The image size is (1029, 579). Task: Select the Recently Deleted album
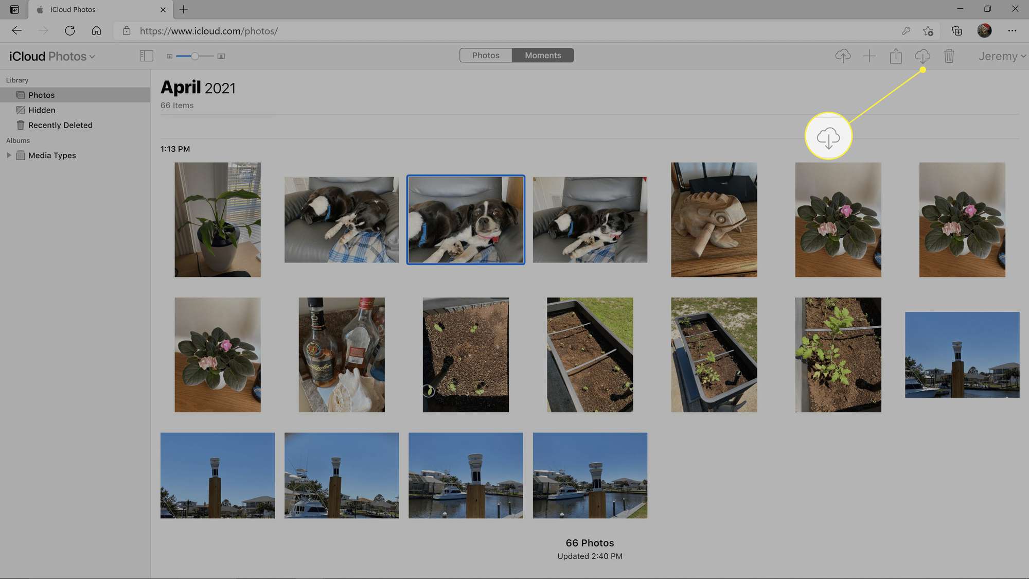pos(60,125)
